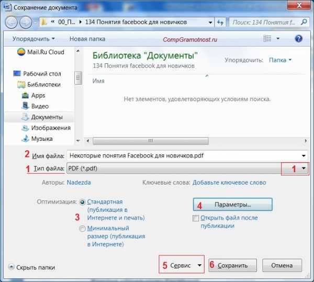314x282 pixels.
Task: Expand the Имя файла dropdown arrow
Action: point(304,156)
